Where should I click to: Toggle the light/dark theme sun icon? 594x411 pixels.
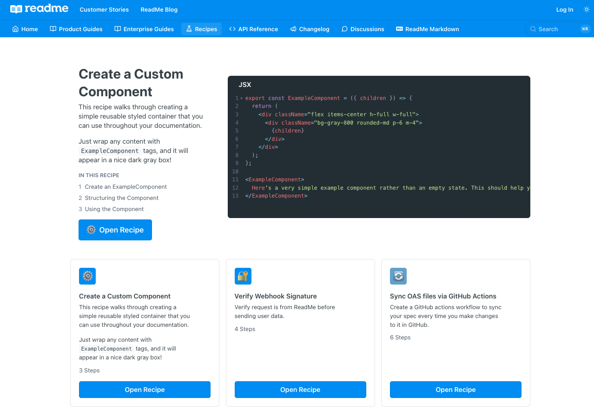(x=587, y=9)
